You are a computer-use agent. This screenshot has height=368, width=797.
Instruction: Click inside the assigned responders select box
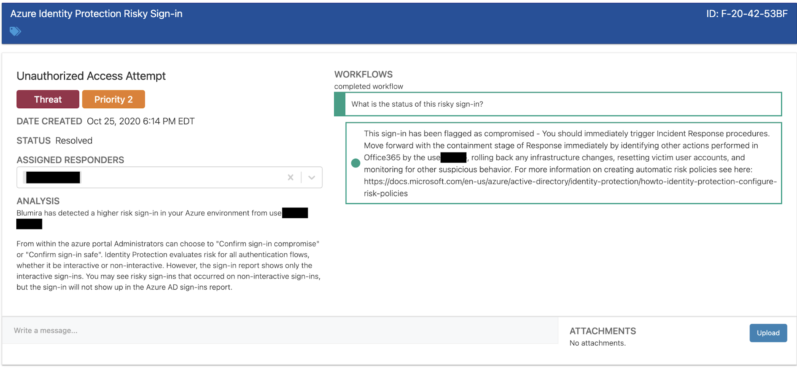click(169, 178)
